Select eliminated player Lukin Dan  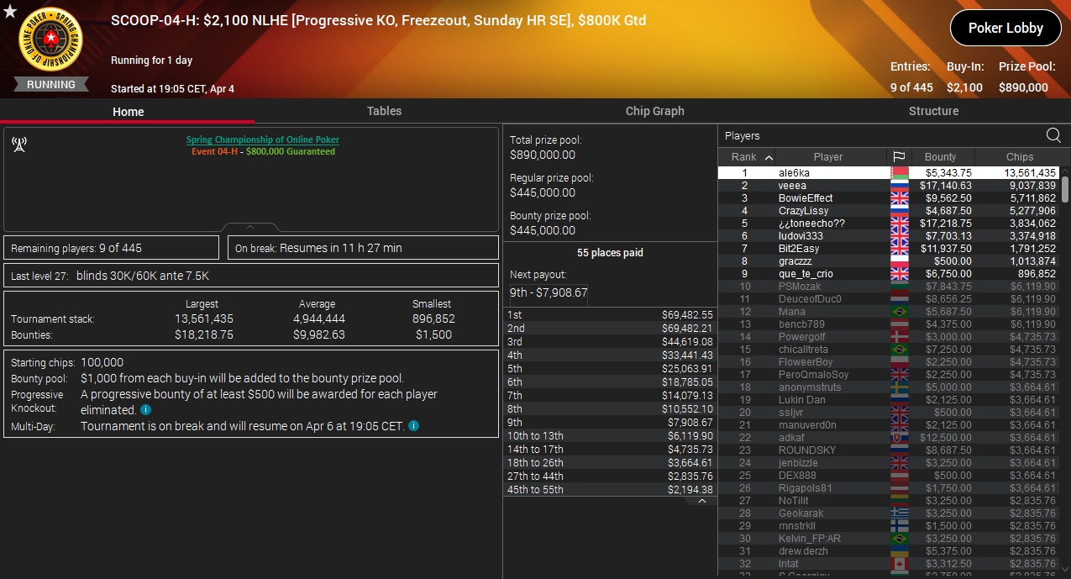(889, 400)
